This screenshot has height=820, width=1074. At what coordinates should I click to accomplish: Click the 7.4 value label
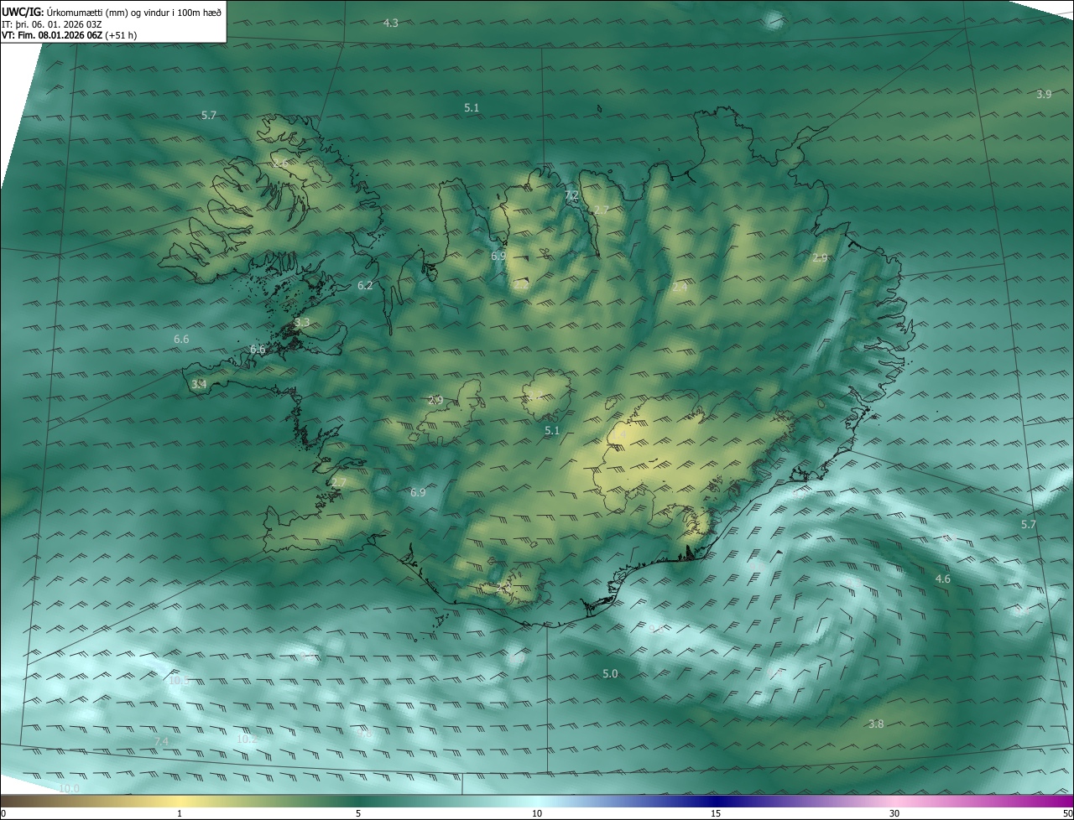click(x=161, y=741)
